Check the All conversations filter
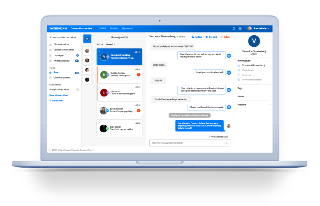Image resolution: width=320 pixels, height=206 pixels. click(x=51, y=45)
